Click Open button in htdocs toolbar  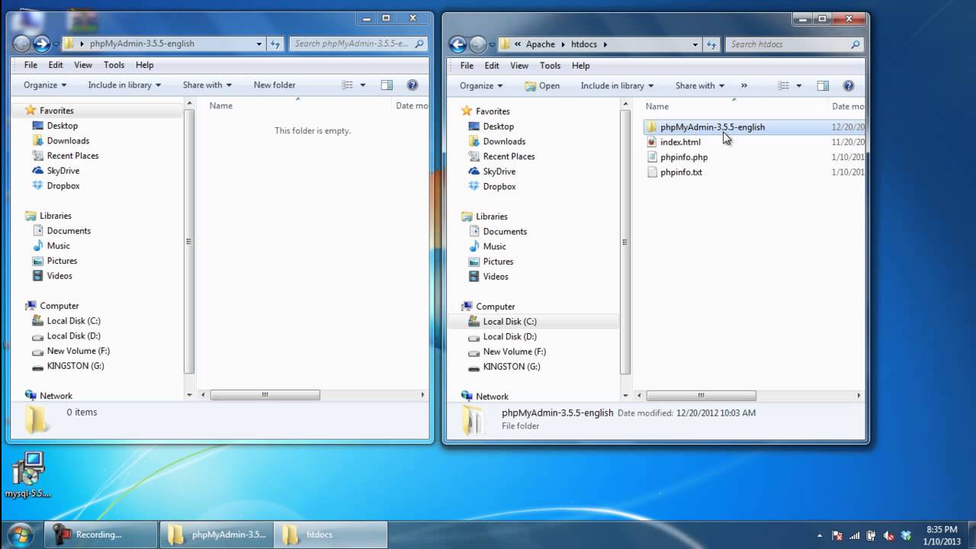[542, 85]
